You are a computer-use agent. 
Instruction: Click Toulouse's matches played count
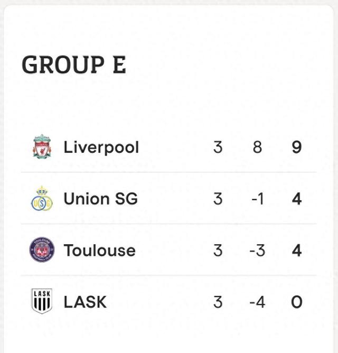[218, 250]
